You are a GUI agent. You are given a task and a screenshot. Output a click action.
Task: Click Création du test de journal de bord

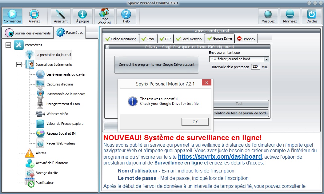tap(241, 113)
